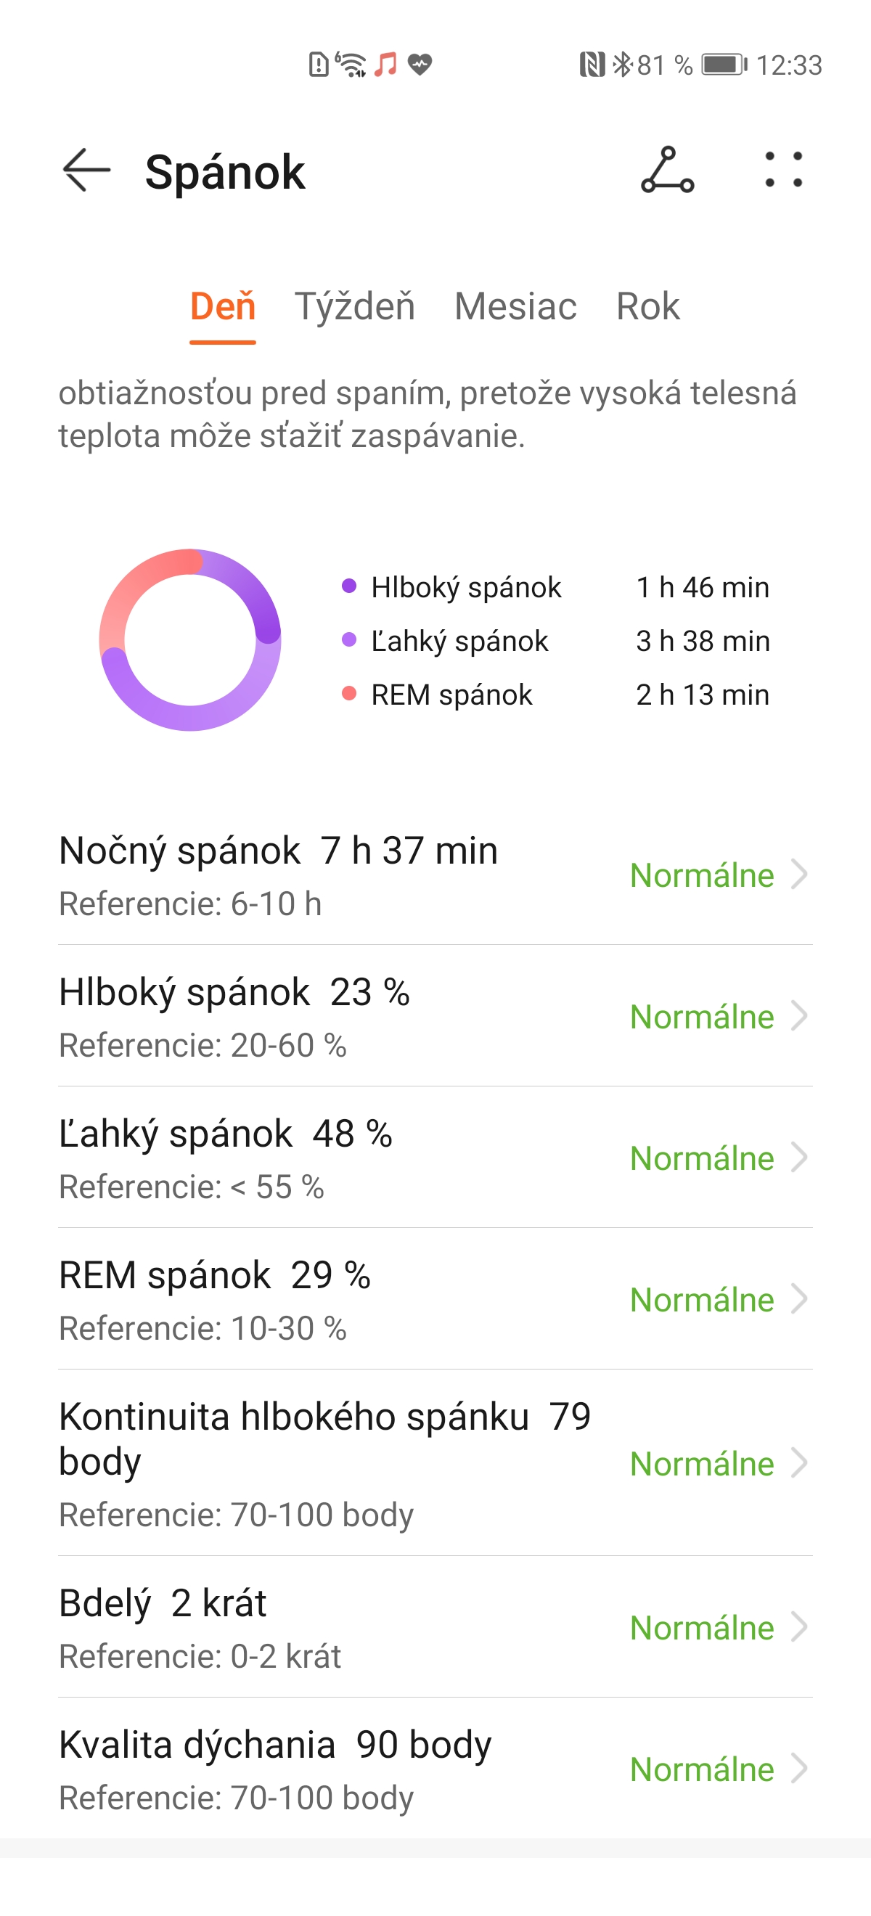Select the Rok tab

click(647, 306)
